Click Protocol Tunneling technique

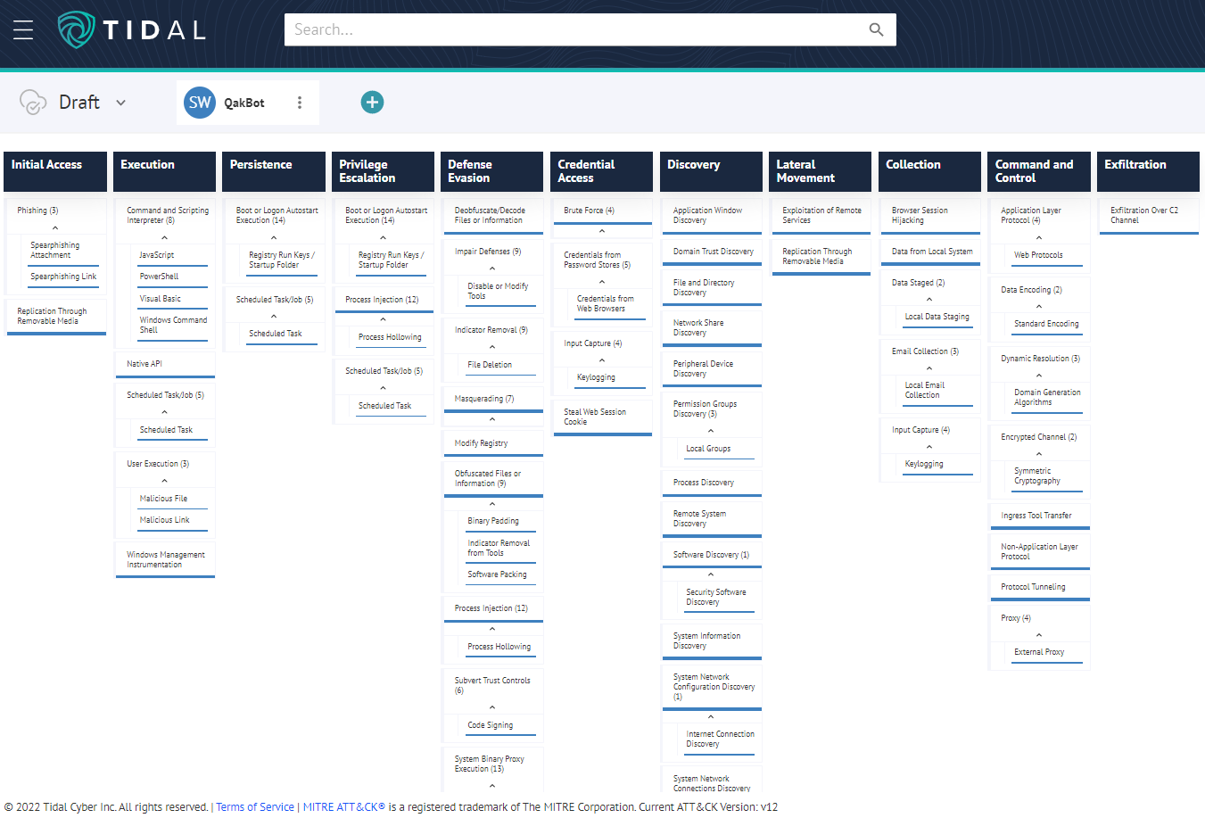pyautogui.click(x=1039, y=588)
